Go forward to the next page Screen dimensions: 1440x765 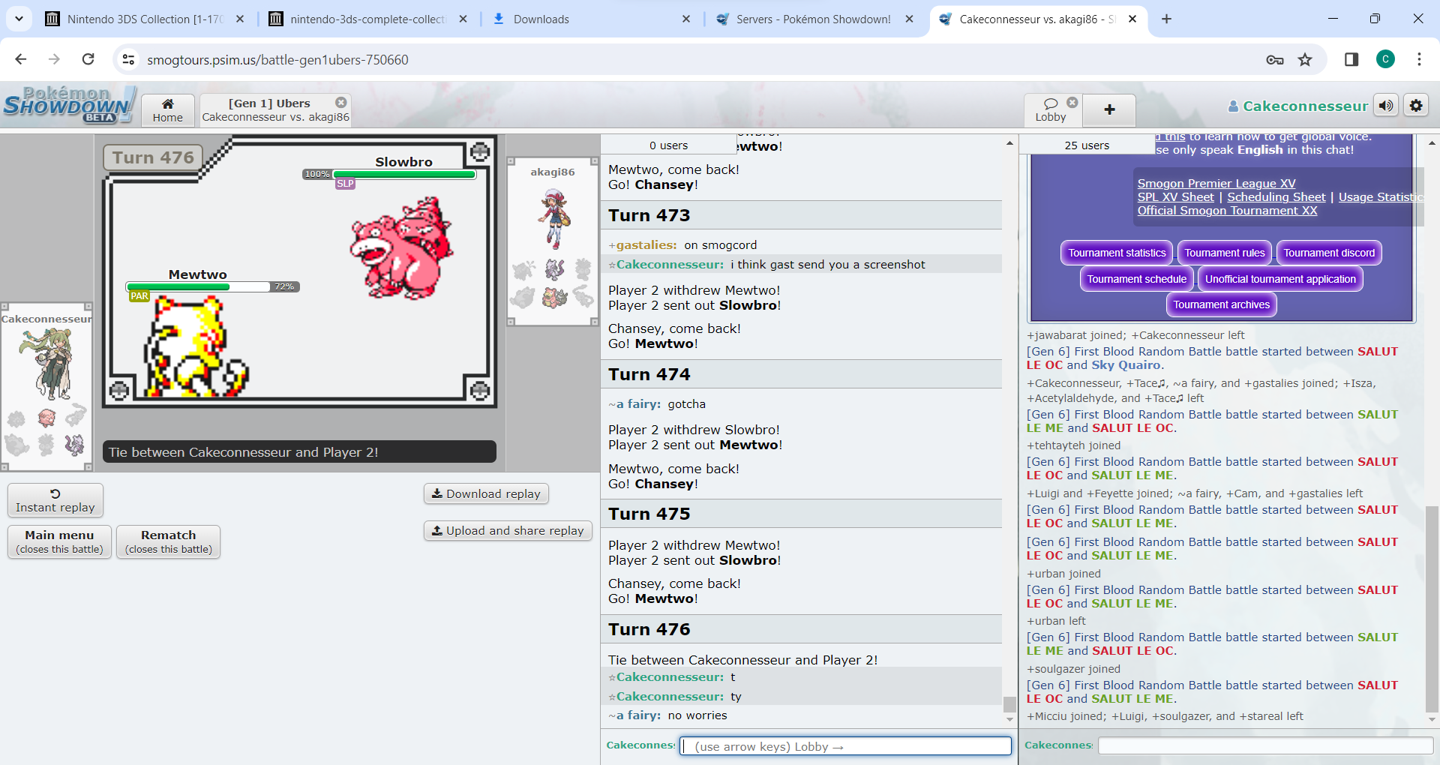click(x=54, y=59)
